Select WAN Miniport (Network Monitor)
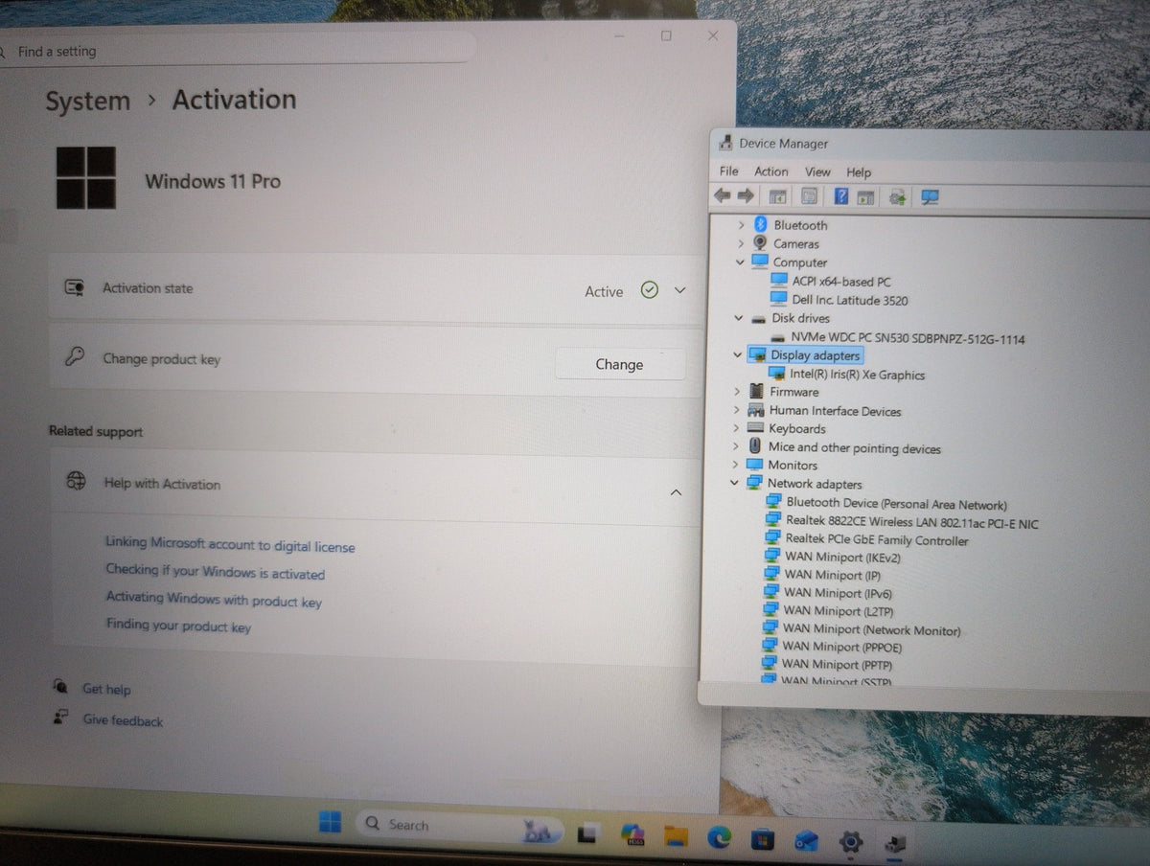1150x866 pixels. [x=871, y=630]
